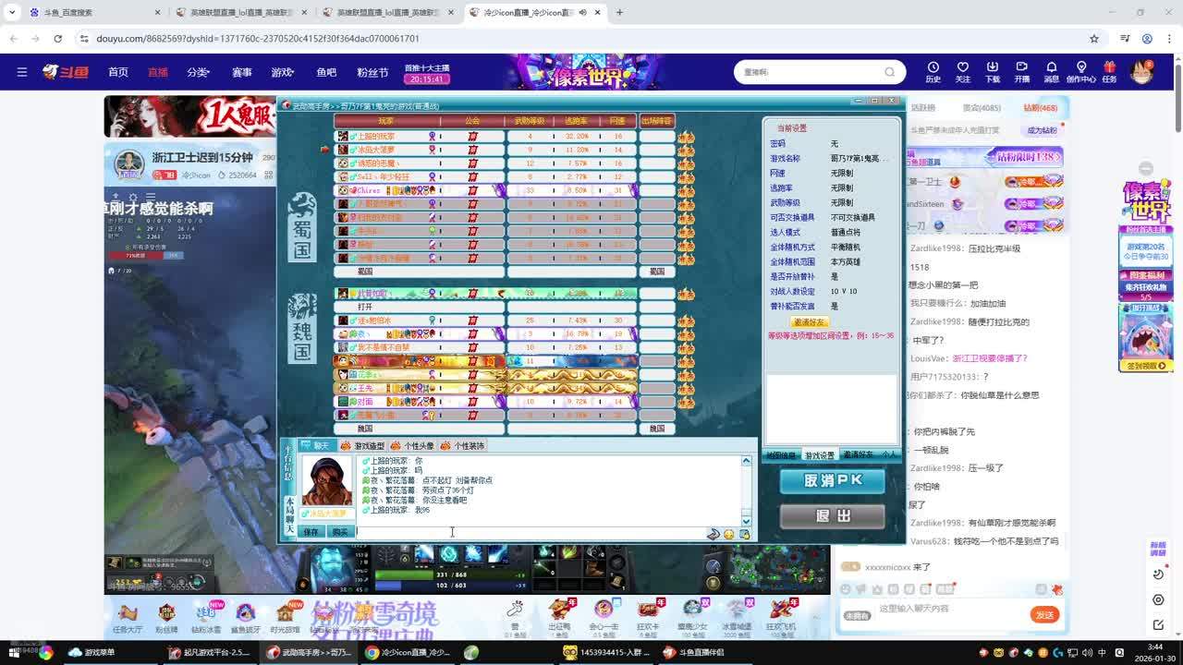This screenshot has width=1183, height=665.
Task: Switch to the 游戏设置 tab
Action: tap(819, 455)
